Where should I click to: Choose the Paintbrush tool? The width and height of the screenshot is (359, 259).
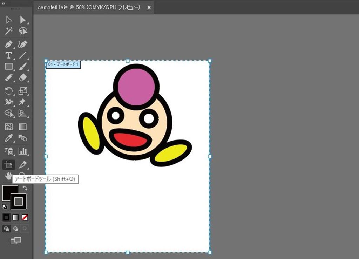[23, 67]
